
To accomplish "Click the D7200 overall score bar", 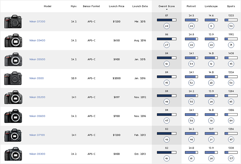I will (167, 20).
